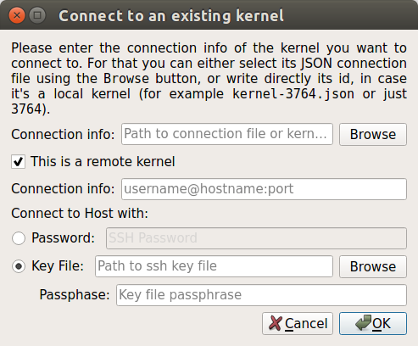Select the Key File radio button

19,266
